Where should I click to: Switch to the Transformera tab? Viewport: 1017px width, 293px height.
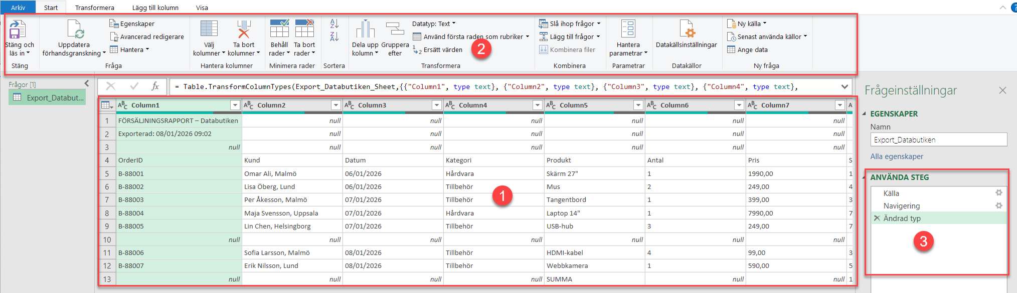coord(94,7)
